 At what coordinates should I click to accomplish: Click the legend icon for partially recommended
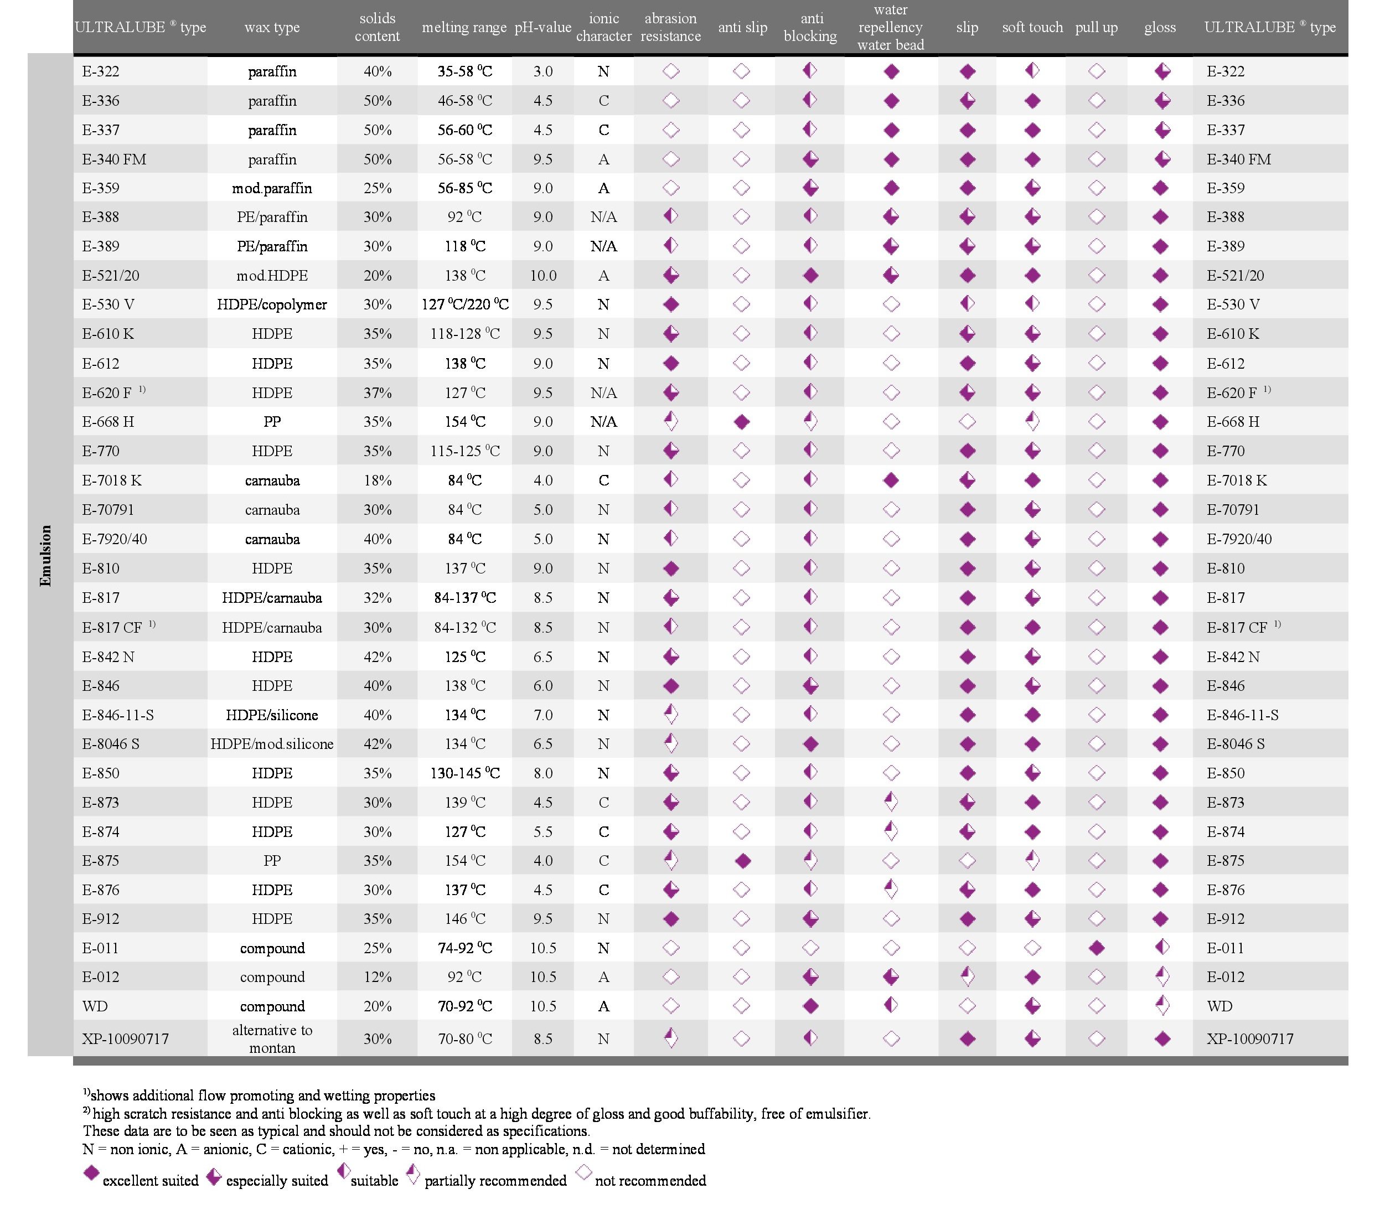(x=412, y=1175)
